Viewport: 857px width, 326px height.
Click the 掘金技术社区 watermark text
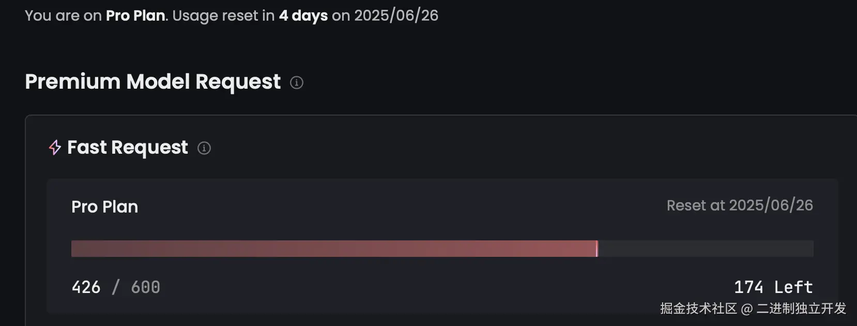coord(698,308)
